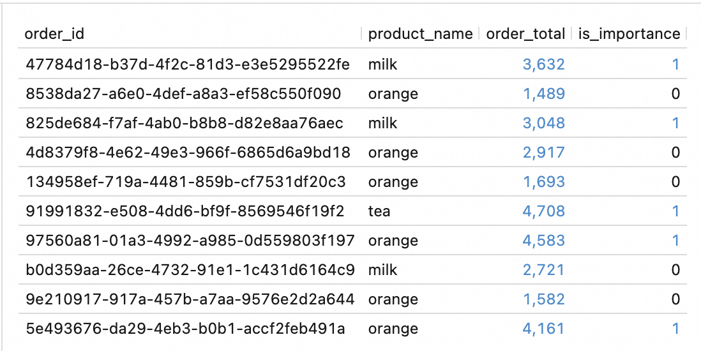Image resolution: width=701 pixels, height=351 pixels.
Task: Select the order ID starting 825de684
Action: [185, 123]
